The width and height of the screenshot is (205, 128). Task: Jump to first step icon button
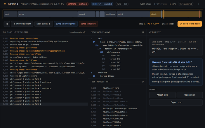[7, 24]
